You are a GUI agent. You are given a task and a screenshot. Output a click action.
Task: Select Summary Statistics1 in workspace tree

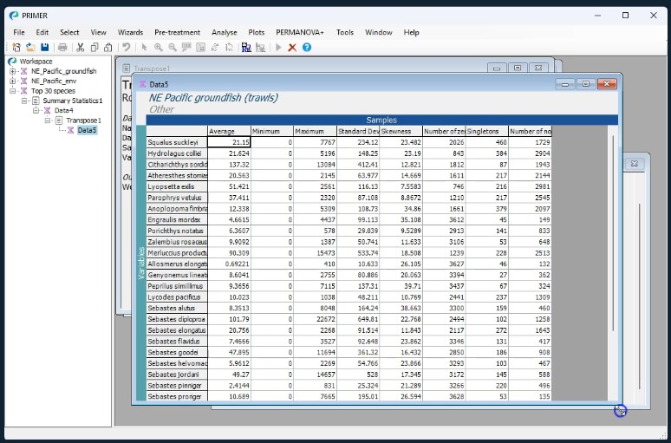73,101
